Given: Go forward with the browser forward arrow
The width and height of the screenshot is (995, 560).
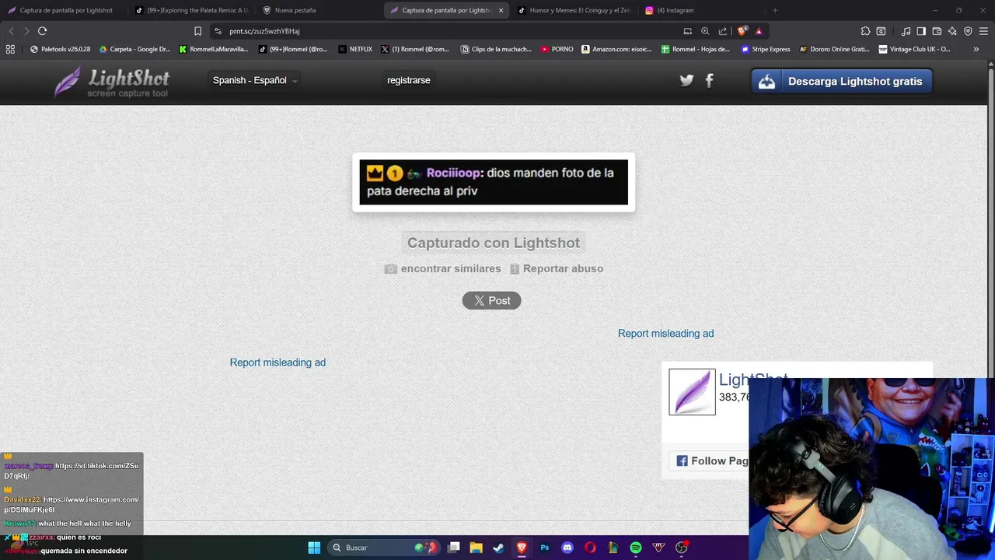Looking at the screenshot, I should pos(26,31).
